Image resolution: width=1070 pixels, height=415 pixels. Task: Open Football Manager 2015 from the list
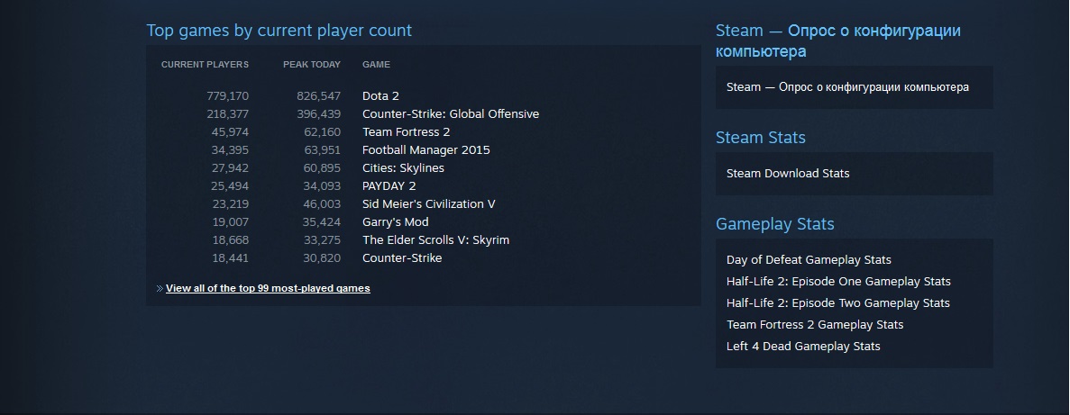point(426,150)
